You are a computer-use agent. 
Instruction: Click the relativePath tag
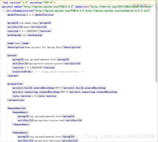pos(22,72)
